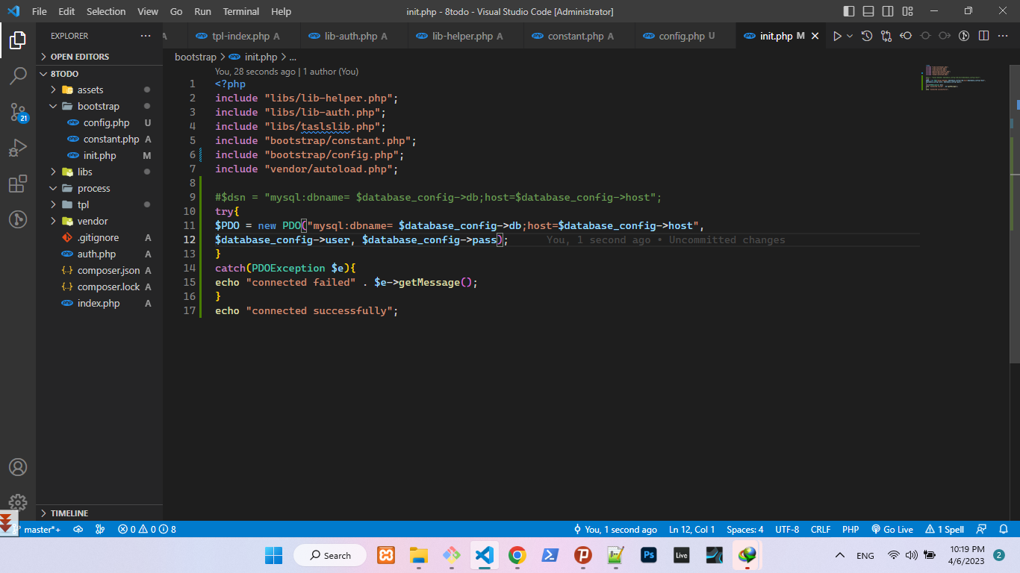Change language mode from PHP
The height and width of the screenshot is (573, 1020).
tap(850, 529)
